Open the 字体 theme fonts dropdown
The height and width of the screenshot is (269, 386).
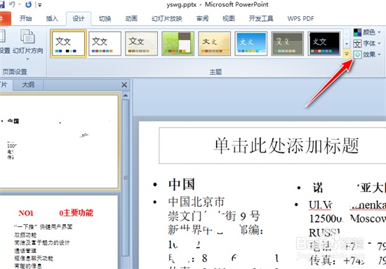[367, 44]
